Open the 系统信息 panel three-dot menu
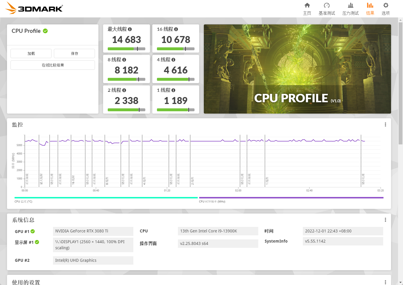The height and width of the screenshot is (285, 403). tap(385, 220)
